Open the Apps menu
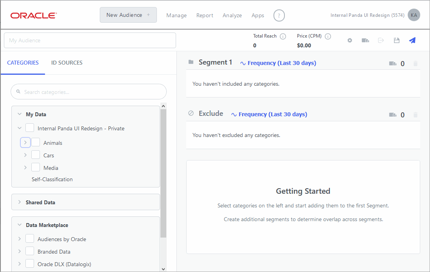430x272 pixels. pos(258,15)
